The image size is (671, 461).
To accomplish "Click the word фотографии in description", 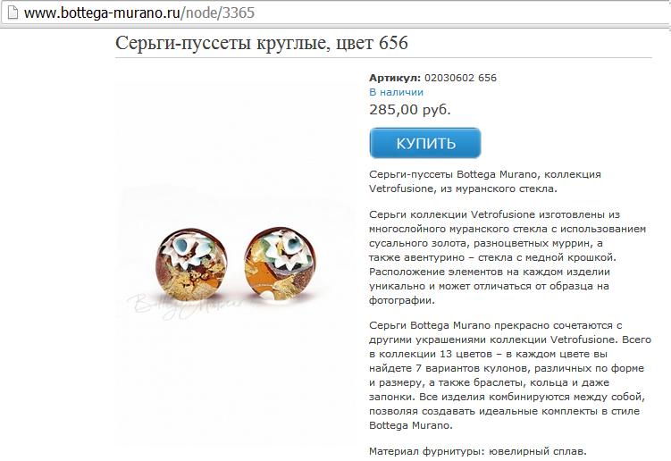I will point(402,300).
